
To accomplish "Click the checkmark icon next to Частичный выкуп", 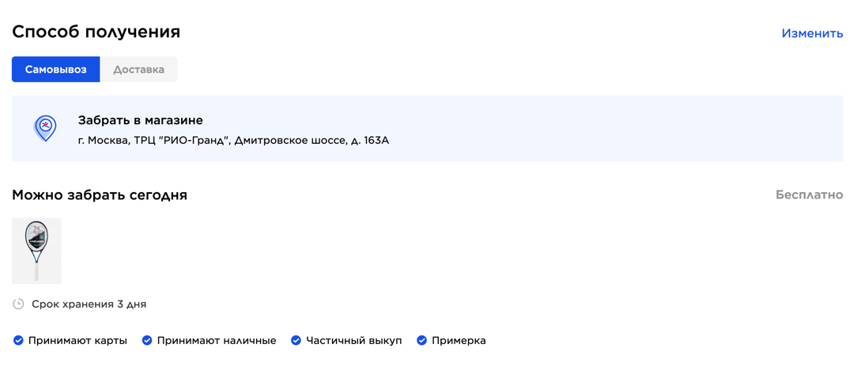I will (296, 341).
